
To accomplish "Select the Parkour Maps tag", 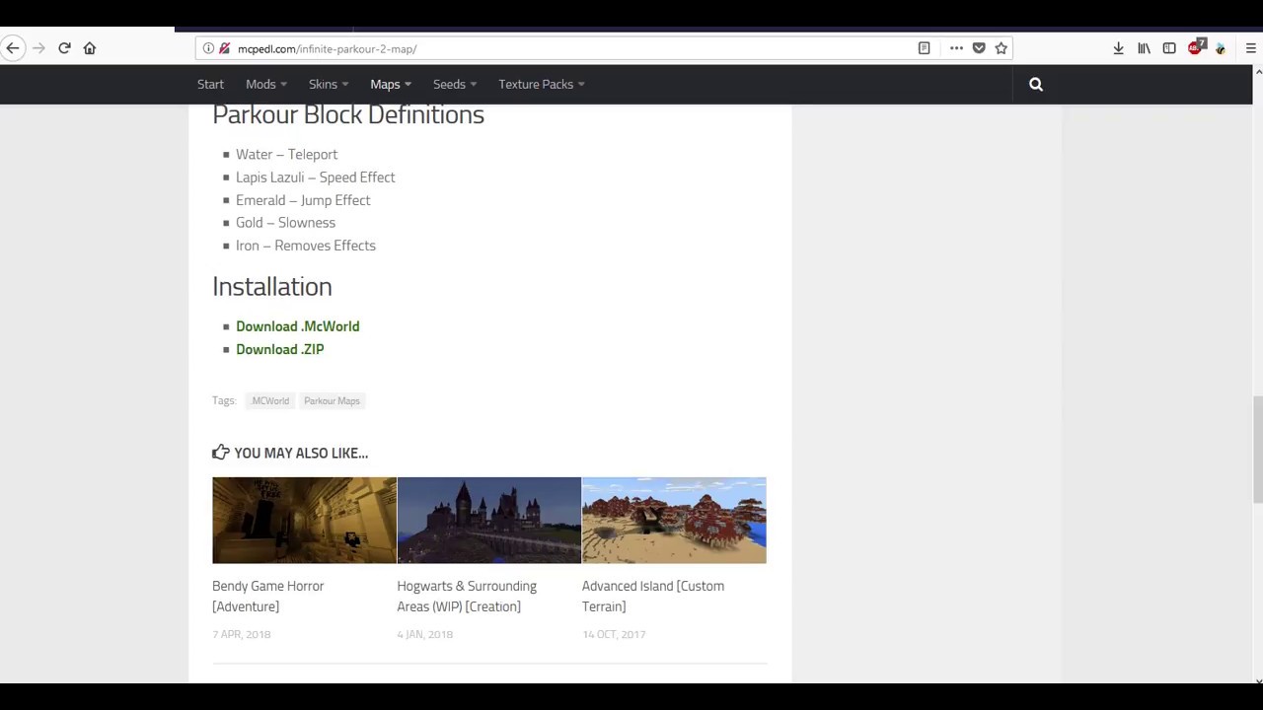I will [x=332, y=401].
